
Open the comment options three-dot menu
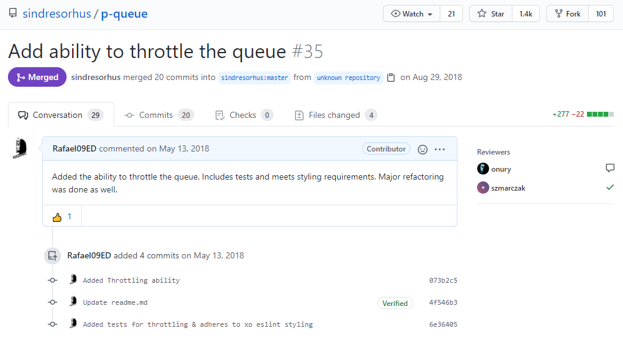[x=440, y=149]
